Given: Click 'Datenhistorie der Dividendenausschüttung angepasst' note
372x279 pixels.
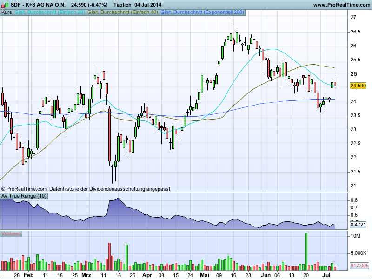Looking at the screenshot, I should point(110,189).
